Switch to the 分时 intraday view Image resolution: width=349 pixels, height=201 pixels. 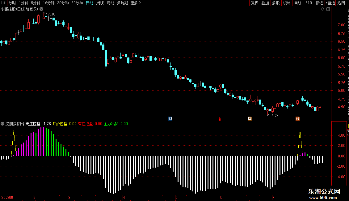(x=12, y=3)
